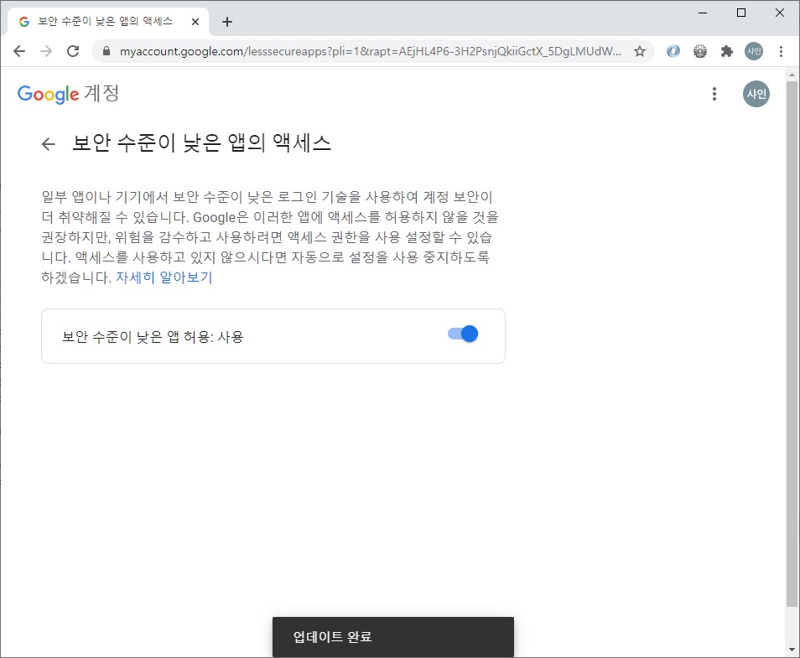Viewport: 800px width, 658px height.
Task: Click the Google 계정 logo
Action: pyautogui.click(x=69, y=94)
